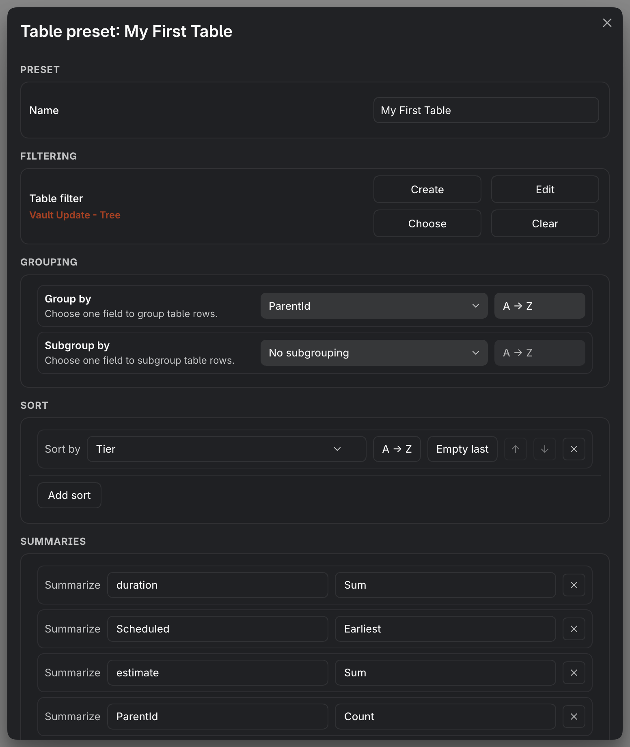The image size is (630, 747).
Task: Click the Edit filter button
Action: pyautogui.click(x=545, y=189)
